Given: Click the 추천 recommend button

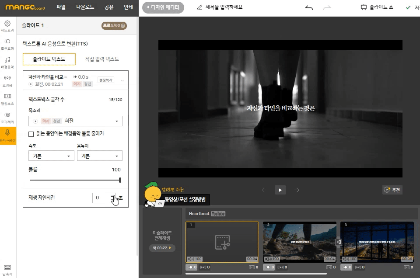Looking at the screenshot, I should coord(392,190).
